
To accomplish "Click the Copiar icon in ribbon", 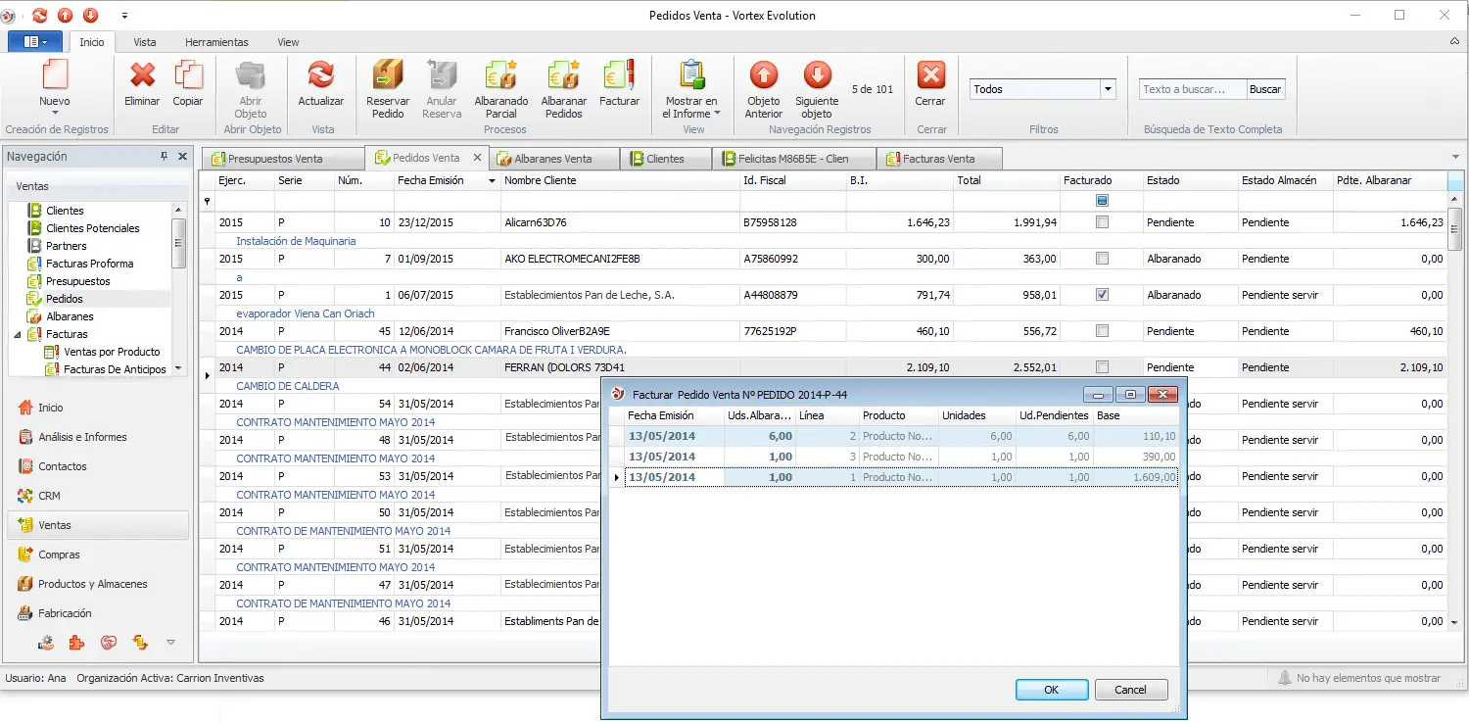I will [188, 74].
